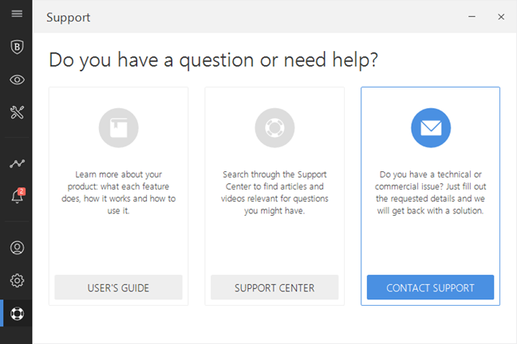This screenshot has height=344, width=517.
Task: Click the SUPPORT CENTER button
Action: [x=274, y=287]
